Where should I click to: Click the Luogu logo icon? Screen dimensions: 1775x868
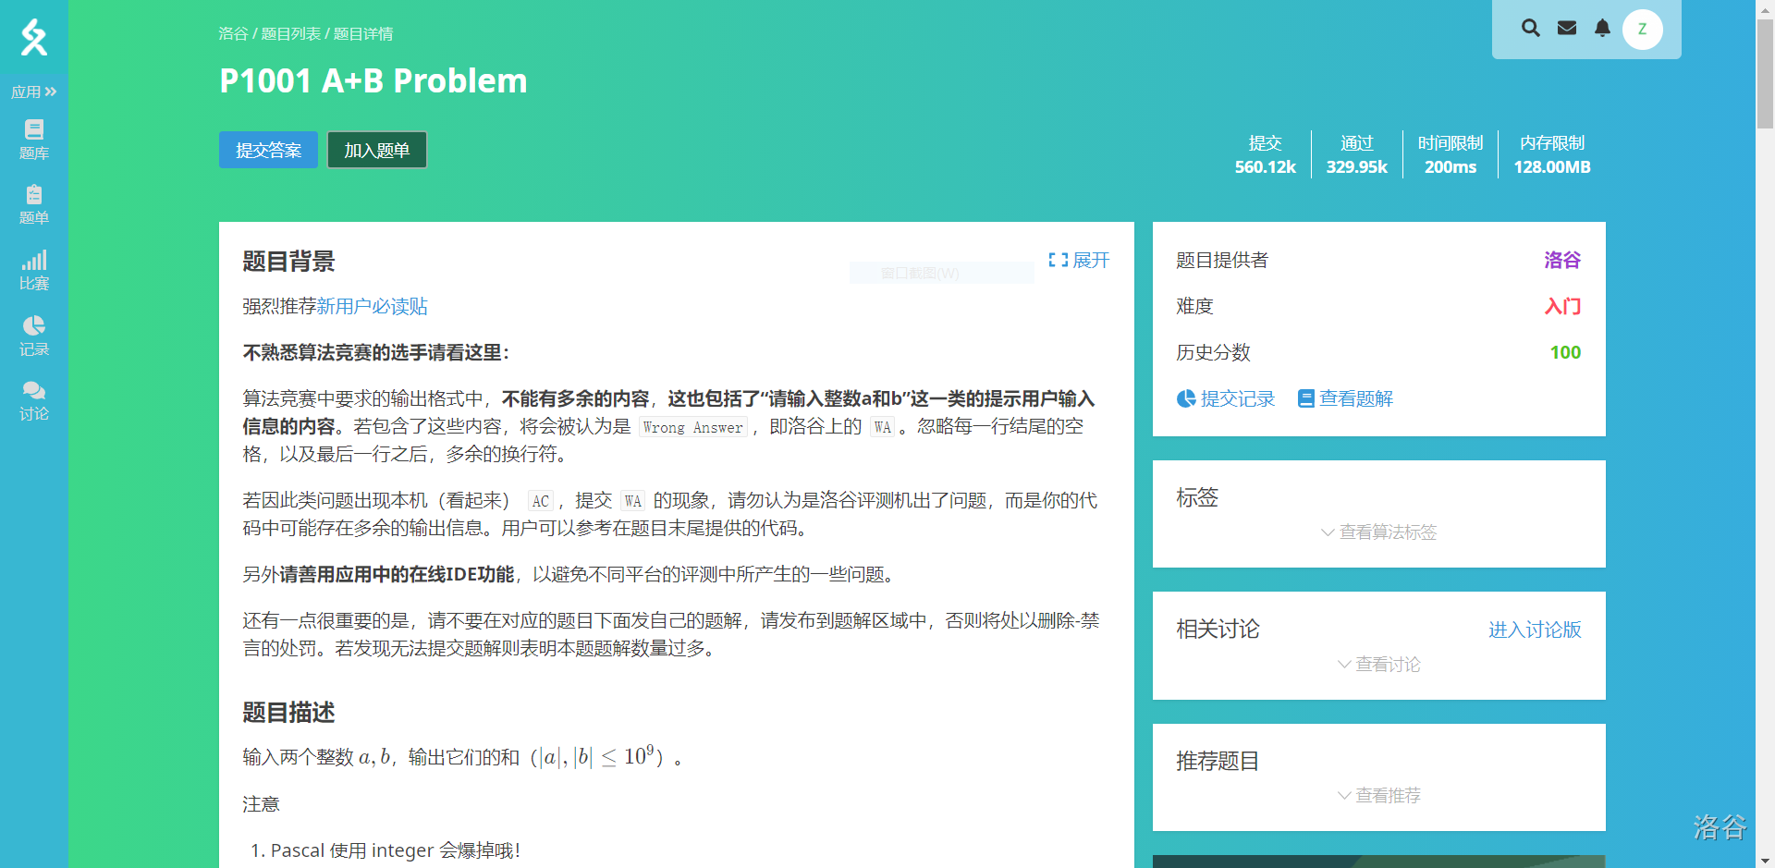click(34, 37)
